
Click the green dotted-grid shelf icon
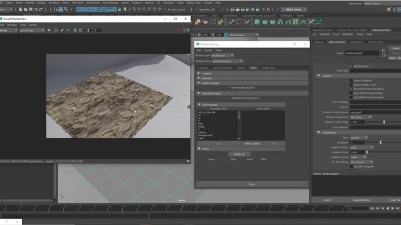click(296, 22)
